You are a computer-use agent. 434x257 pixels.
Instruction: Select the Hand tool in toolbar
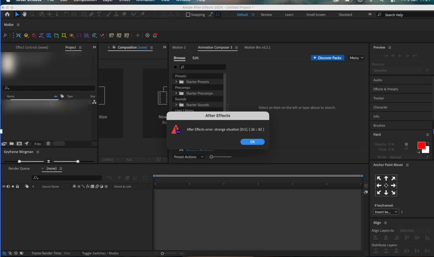click(x=24, y=14)
